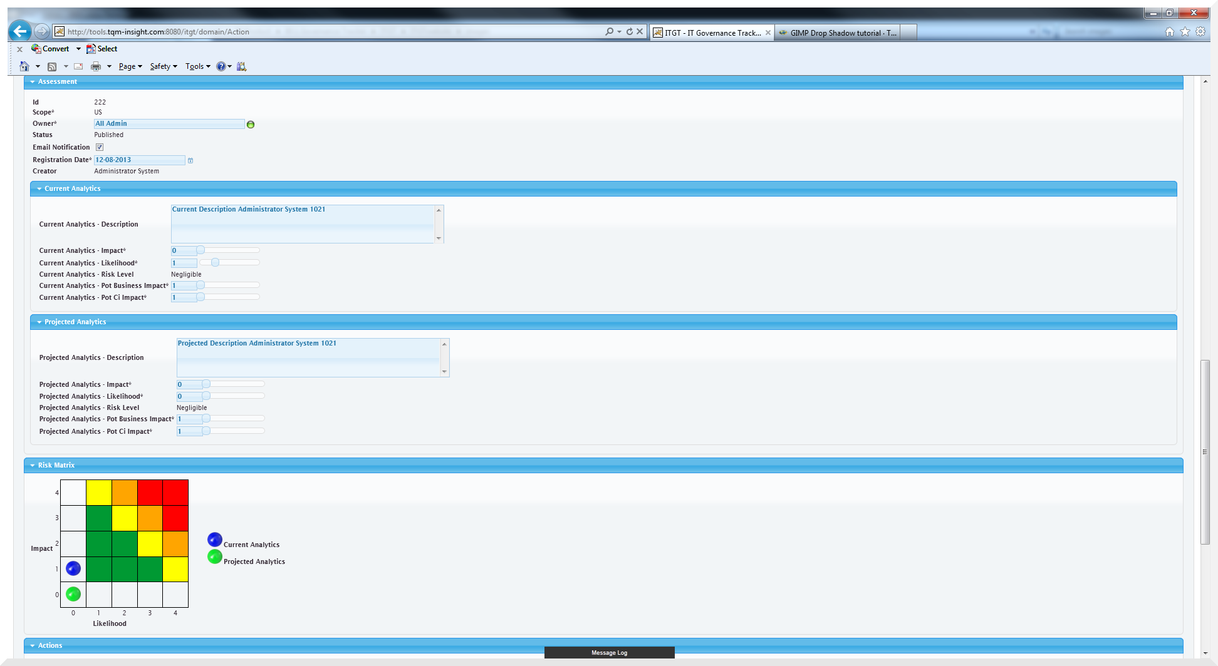Uncheck the Email Notification checkbox
This screenshot has height=666, width=1218.
(x=100, y=146)
